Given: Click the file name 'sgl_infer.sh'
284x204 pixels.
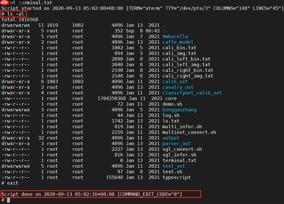Looking at the screenshot, I should click(x=179, y=155).
